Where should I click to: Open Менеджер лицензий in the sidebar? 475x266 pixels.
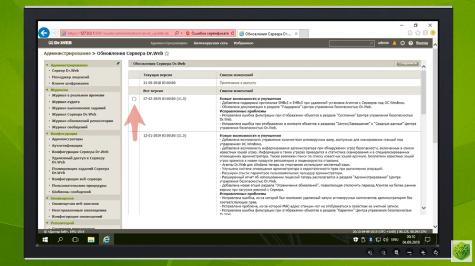(x=70, y=77)
